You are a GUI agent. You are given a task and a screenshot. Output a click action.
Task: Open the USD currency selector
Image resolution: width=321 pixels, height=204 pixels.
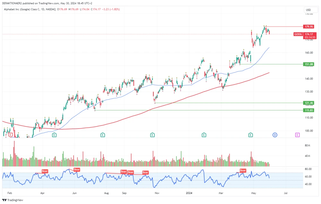[309, 10]
